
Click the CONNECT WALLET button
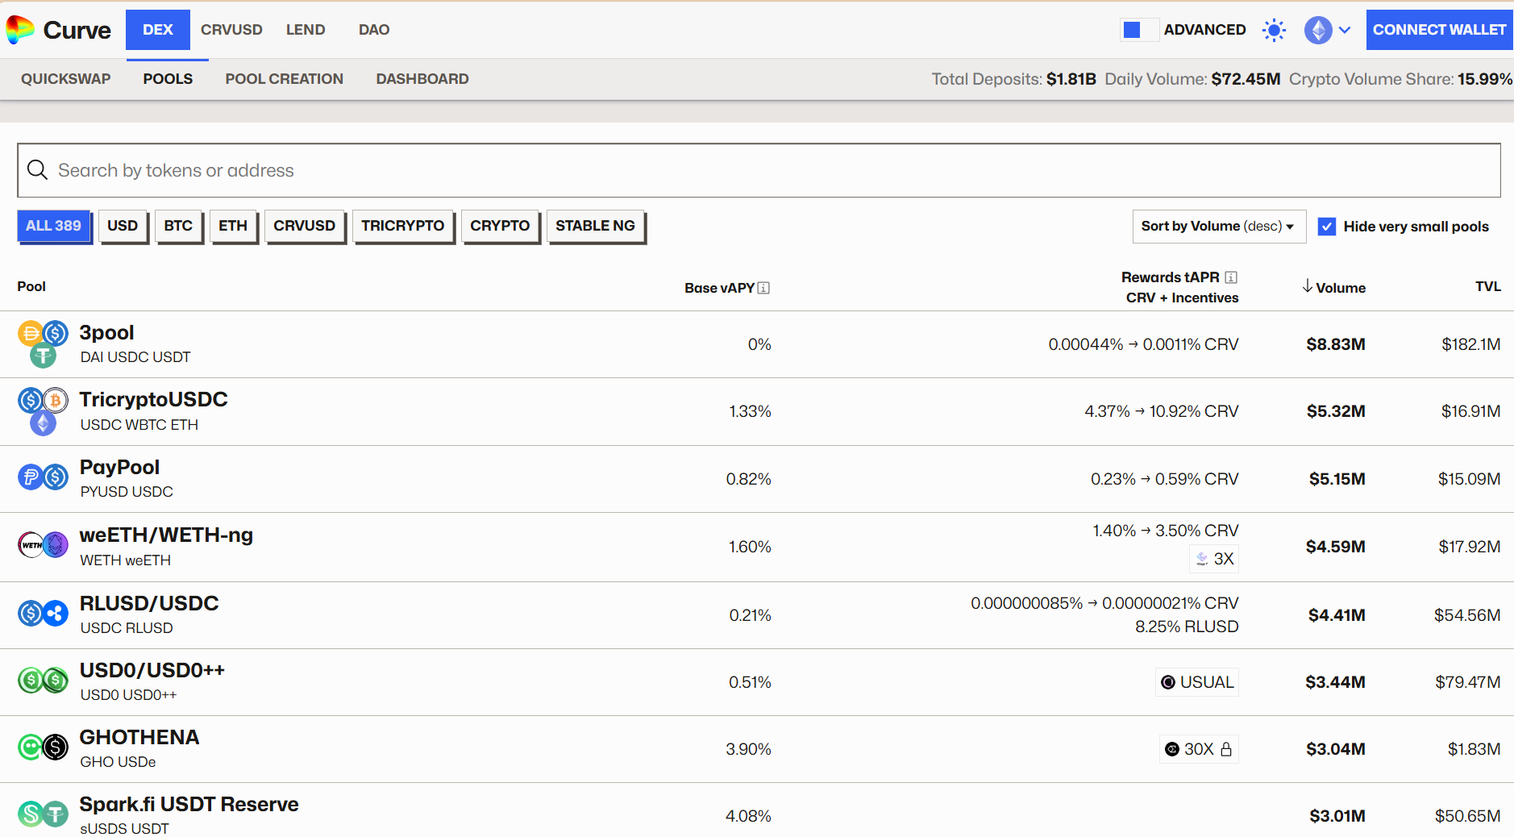point(1440,30)
